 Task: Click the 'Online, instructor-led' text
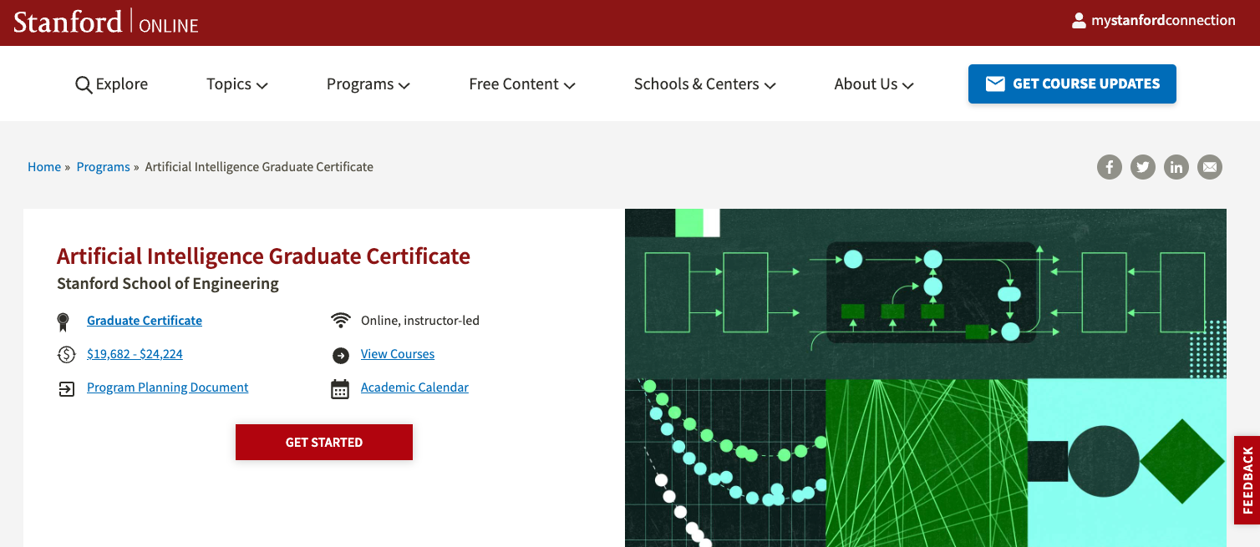pyautogui.click(x=420, y=321)
